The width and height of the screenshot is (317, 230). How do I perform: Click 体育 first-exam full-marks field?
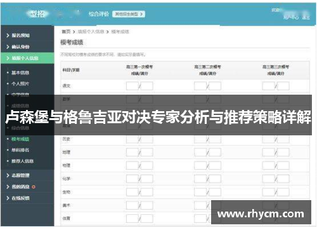click(146, 219)
